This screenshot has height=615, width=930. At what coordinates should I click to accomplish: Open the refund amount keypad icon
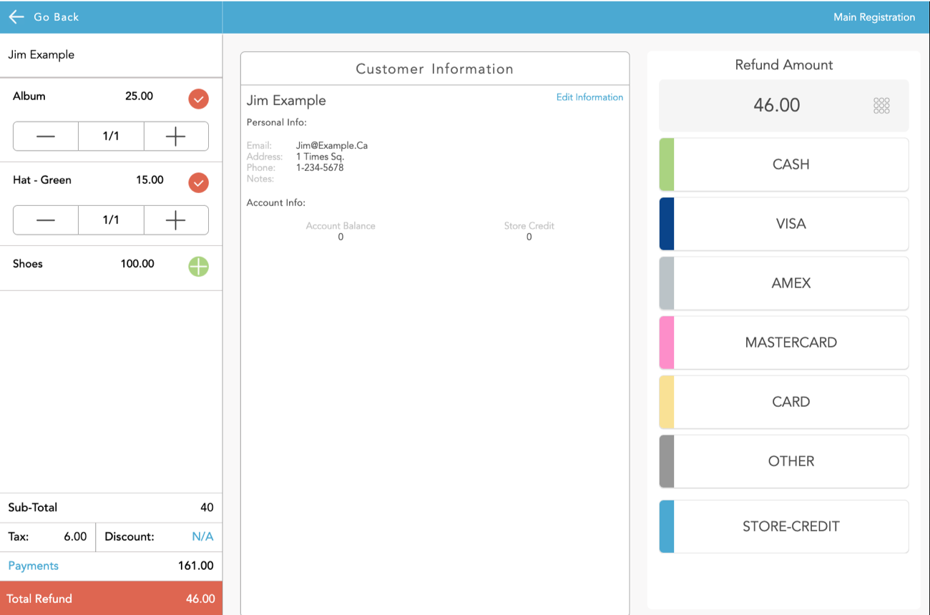pyautogui.click(x=881, y=106)
